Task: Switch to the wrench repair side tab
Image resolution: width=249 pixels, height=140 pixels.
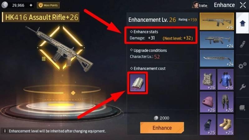Action: 242,87
